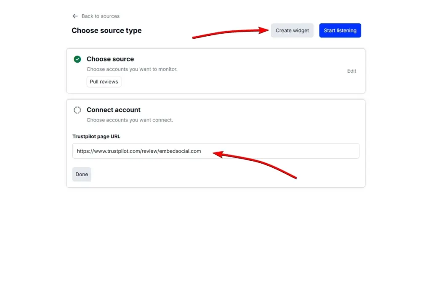Click the Choose source type page title

tap(106, 30)
